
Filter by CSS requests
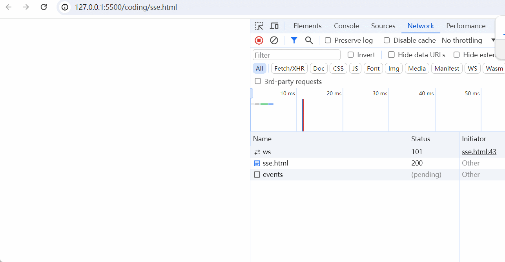pos(338,68)
